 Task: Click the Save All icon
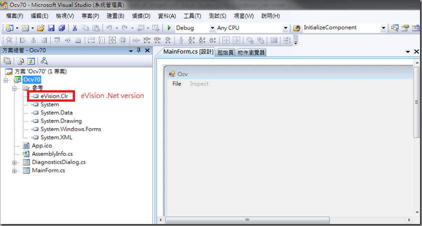(62, 28)
